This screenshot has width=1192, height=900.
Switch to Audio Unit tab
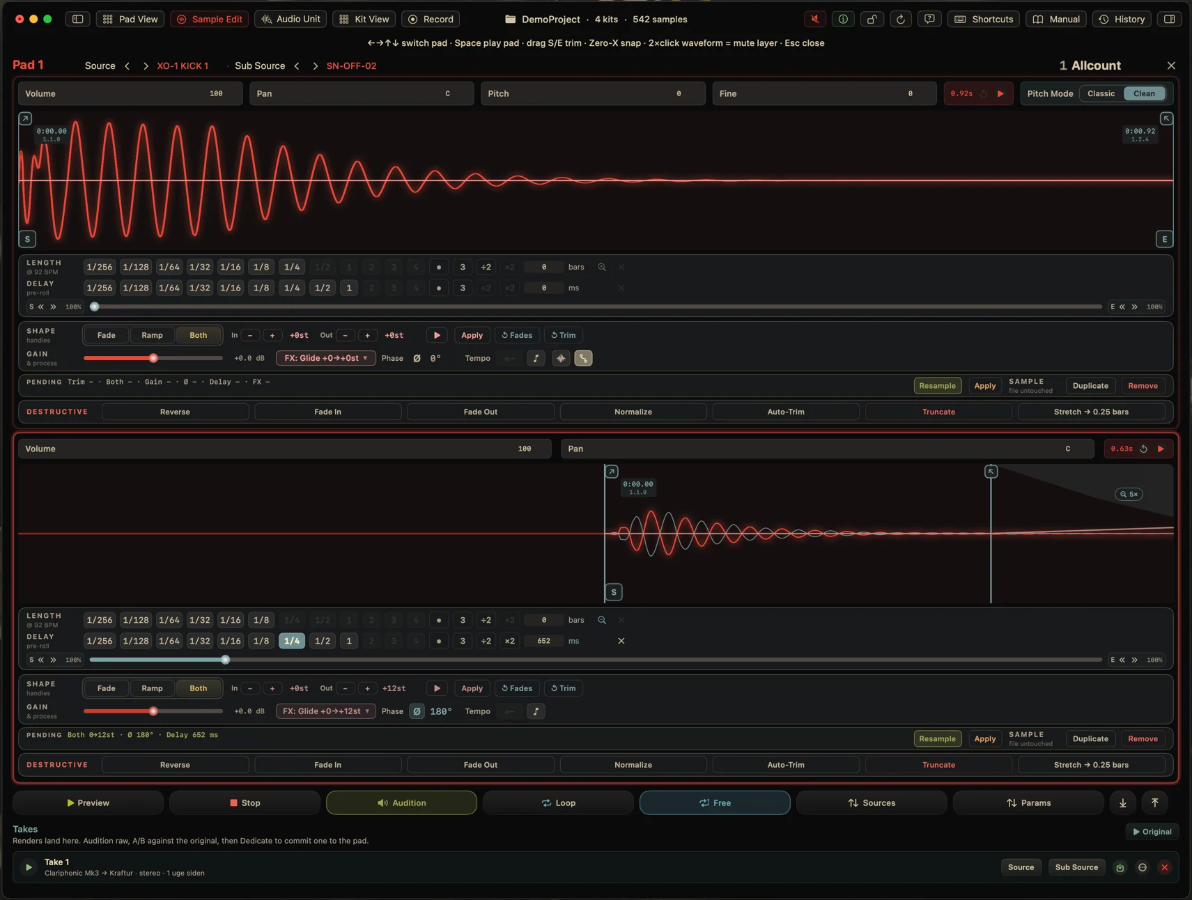pyautogui.click(x=291, y=19)
